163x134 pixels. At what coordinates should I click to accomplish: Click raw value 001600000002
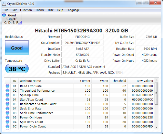click(142, 95)
